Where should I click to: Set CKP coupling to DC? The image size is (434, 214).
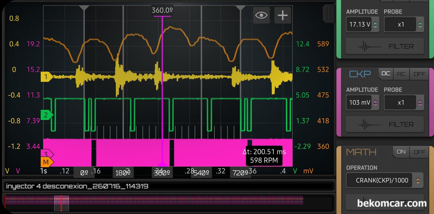[x=386, y=74]
